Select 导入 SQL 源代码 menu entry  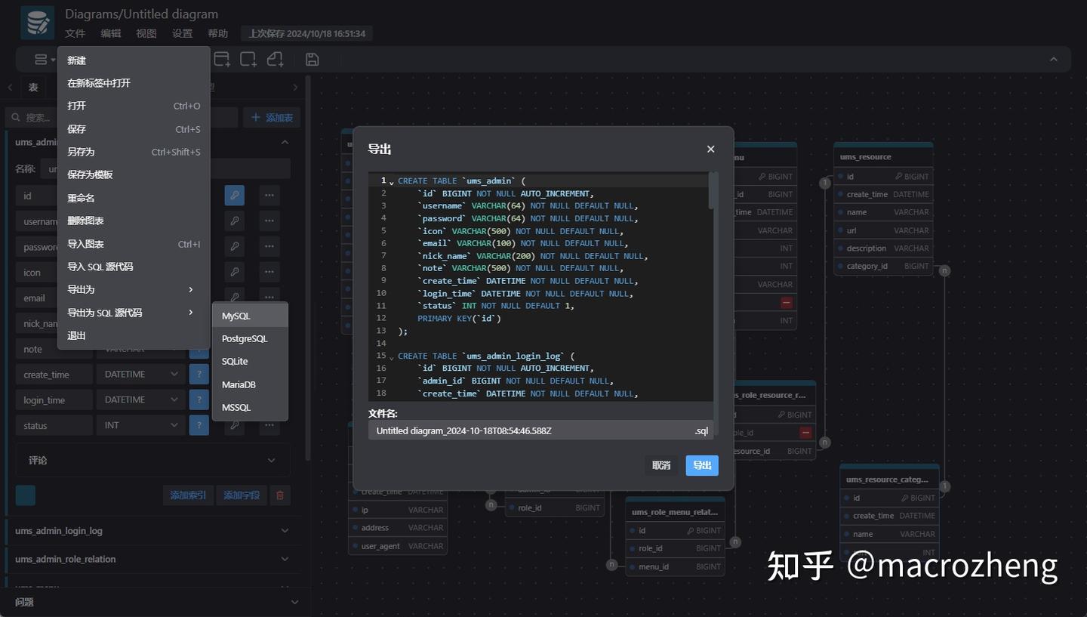(x=134, y=267)
